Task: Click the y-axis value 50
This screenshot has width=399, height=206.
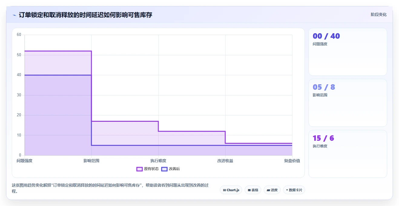Action: 19,55
